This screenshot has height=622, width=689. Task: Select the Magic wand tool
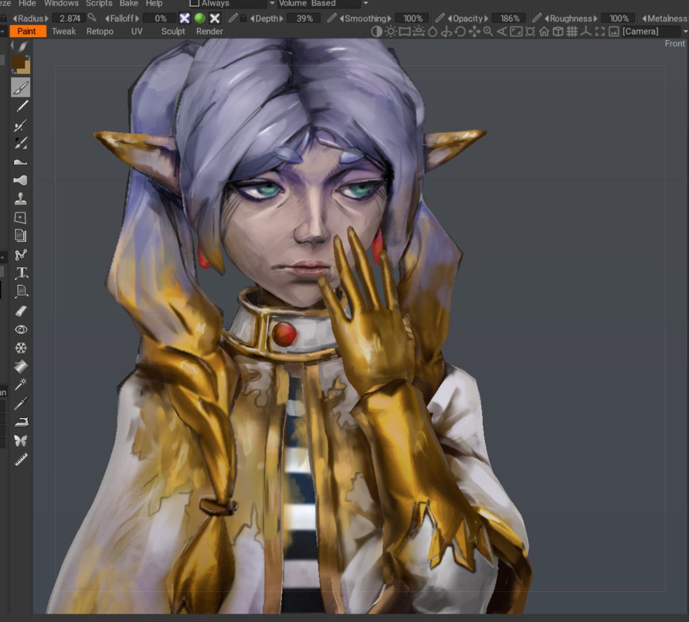tap(21, 385)
